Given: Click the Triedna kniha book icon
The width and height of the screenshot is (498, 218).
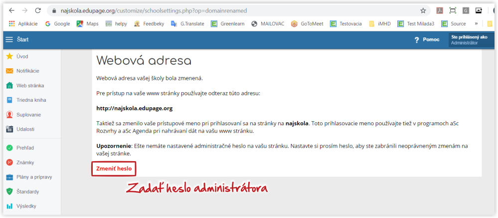Looking at the screenshot, I should click(x=9, y=100).
